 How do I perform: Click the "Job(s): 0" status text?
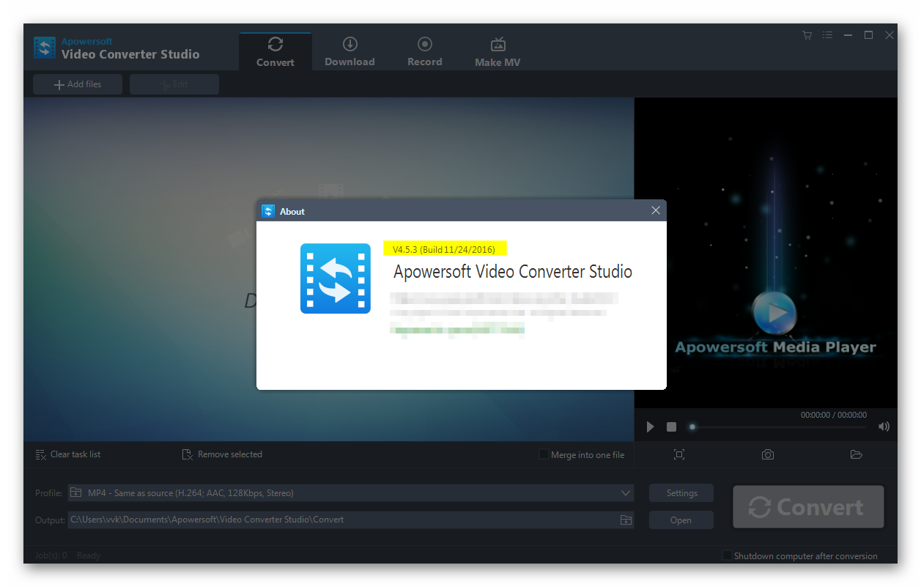51,555
